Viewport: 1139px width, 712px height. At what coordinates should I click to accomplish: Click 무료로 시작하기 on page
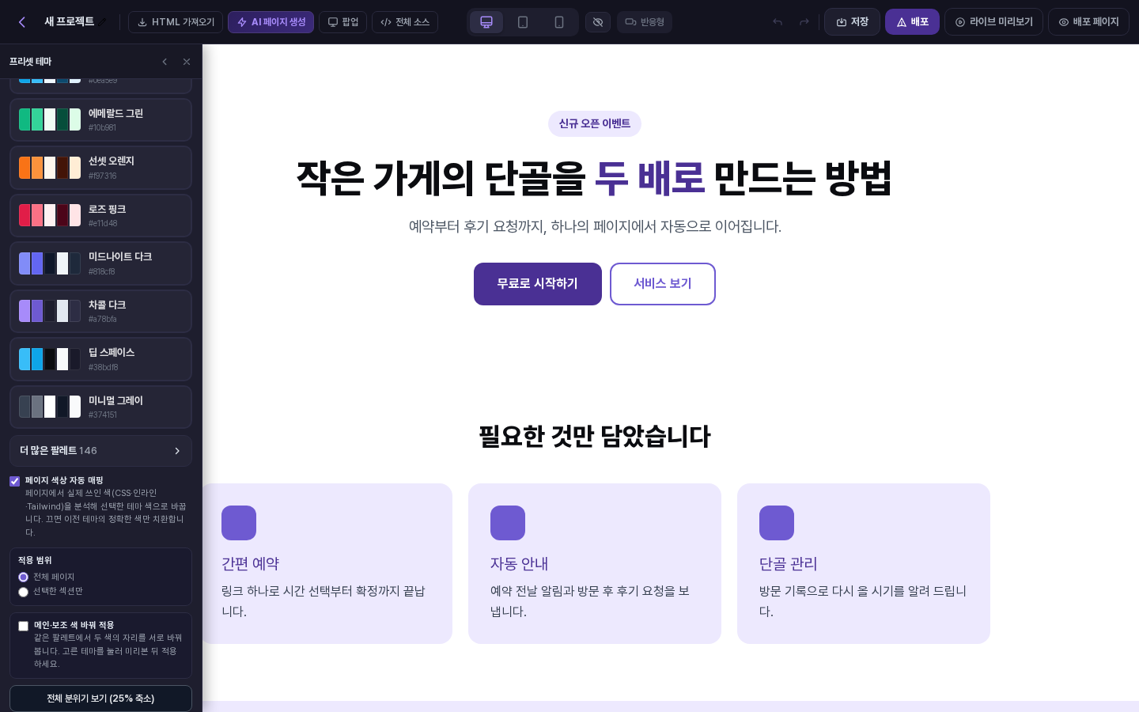pos(538,284)
